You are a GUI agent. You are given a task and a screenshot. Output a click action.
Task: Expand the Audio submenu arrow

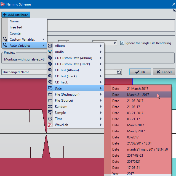(x=101, y=52)
